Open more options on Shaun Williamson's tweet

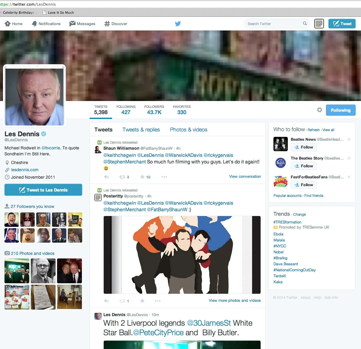click(x=164, y=177)
